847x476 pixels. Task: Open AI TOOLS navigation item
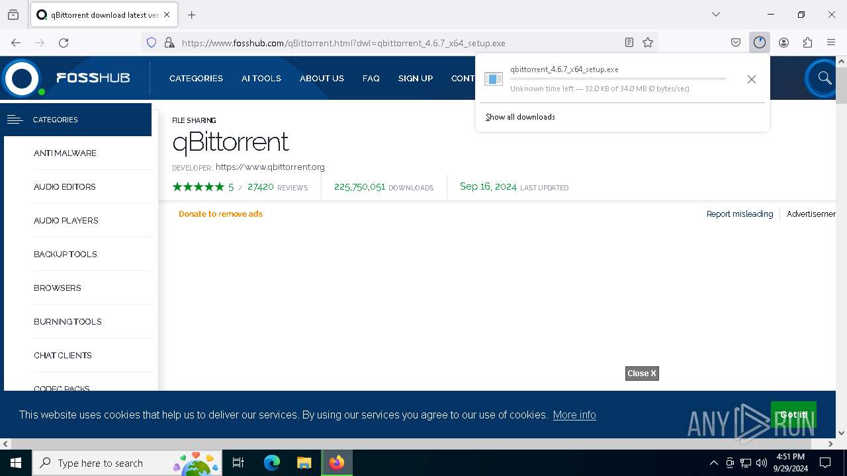pos(261,78)
